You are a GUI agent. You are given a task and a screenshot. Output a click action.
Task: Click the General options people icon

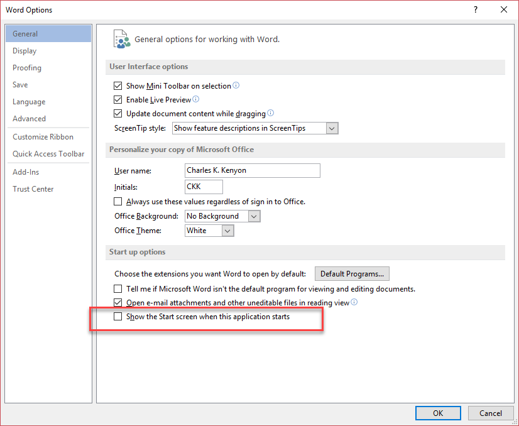tap(121, 39)
